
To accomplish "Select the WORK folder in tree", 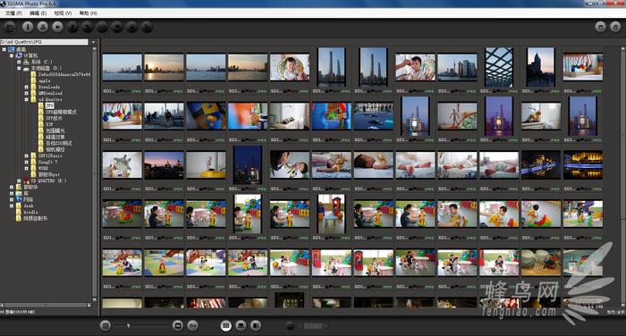I will pos(43,168).
